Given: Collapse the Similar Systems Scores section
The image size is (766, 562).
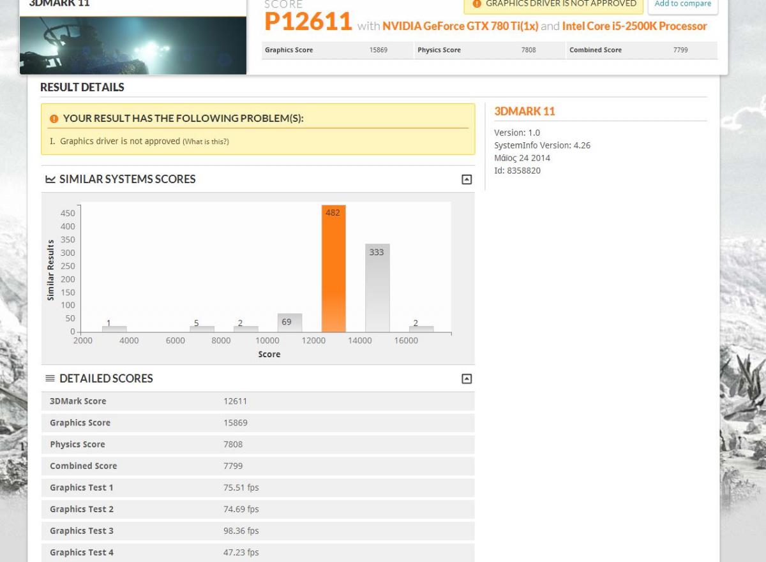Looking at the screenshot, I should (x=467, y=179).
